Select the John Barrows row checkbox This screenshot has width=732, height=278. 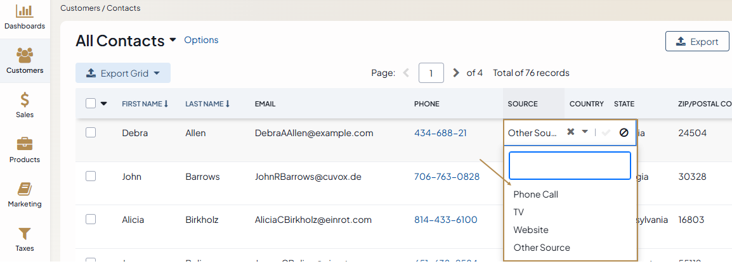click(x=91, y=176)
